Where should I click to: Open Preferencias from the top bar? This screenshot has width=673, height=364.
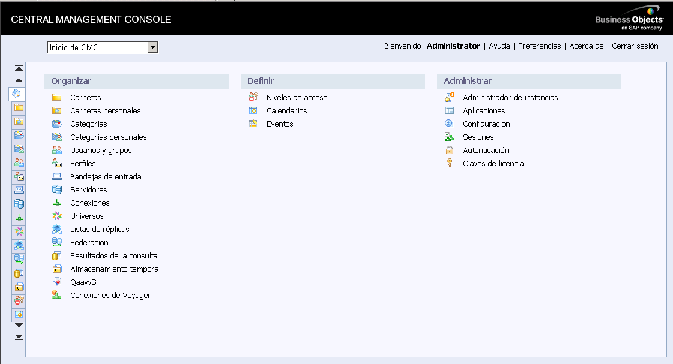click(539, 46)
